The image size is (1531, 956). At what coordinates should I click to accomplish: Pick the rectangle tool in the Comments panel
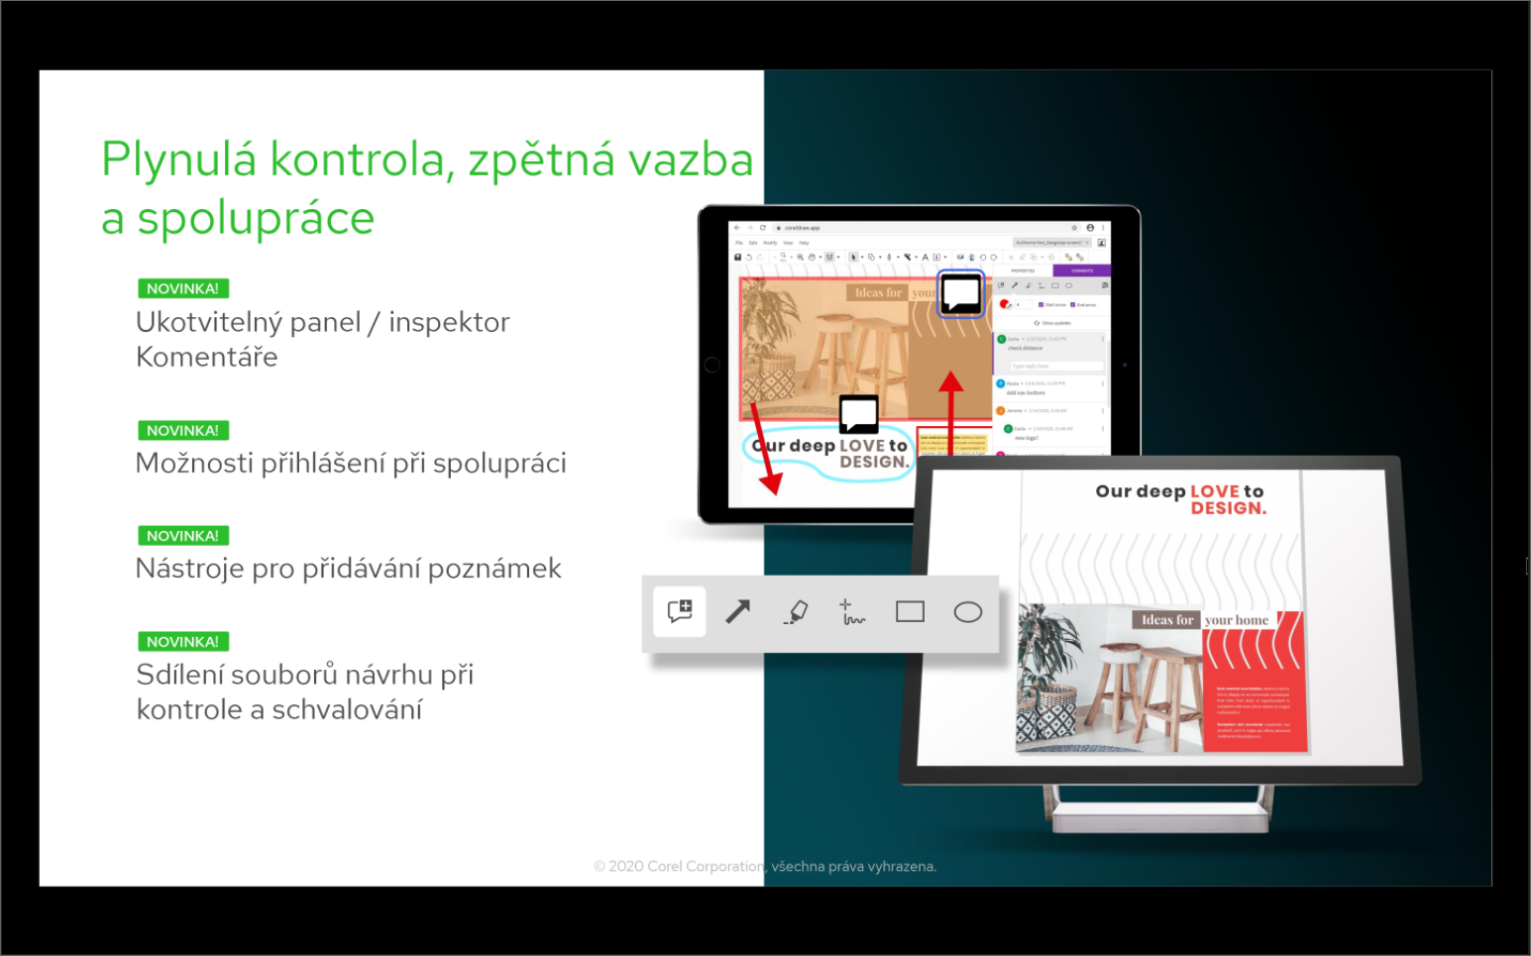pyautogui.click(x=1055, y=285)
